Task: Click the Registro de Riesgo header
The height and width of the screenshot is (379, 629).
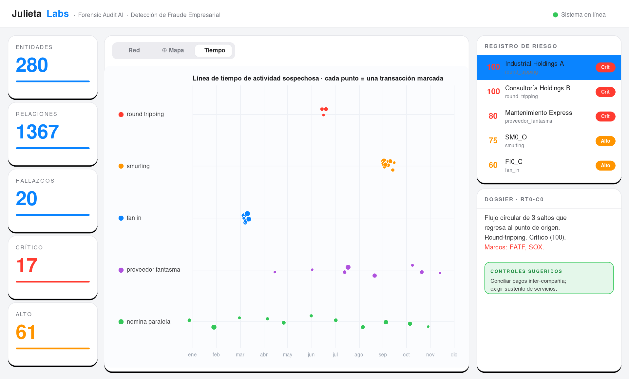Action: pos(521,46)
